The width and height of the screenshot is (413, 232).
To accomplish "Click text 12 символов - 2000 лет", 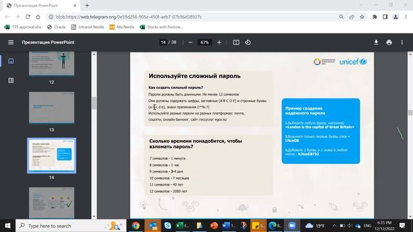I will pos(168,191).
